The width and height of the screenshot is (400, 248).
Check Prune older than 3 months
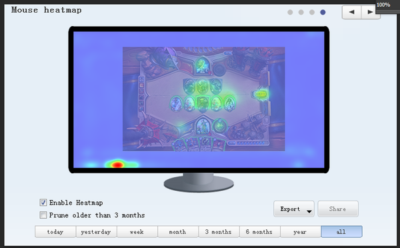[x=43, y=215]
